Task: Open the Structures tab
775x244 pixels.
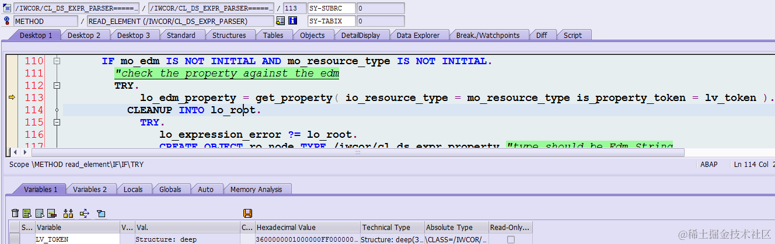Action: coord(229,35)
